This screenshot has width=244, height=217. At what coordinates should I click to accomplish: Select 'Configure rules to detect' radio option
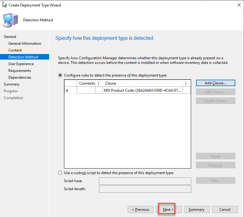[60, 75]
